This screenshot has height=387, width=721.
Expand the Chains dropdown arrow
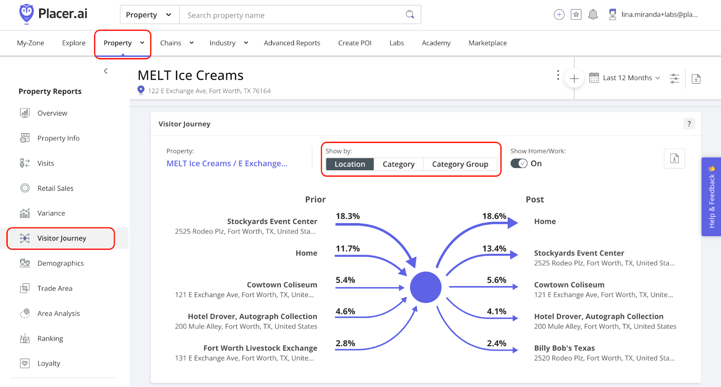point(192,43)
